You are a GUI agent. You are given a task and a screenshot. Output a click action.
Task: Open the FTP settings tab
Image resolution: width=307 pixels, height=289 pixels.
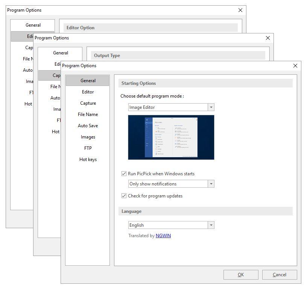tap(88, 148)
